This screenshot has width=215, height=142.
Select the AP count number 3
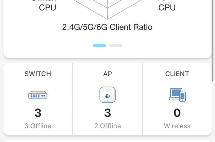tap(108, 113)
